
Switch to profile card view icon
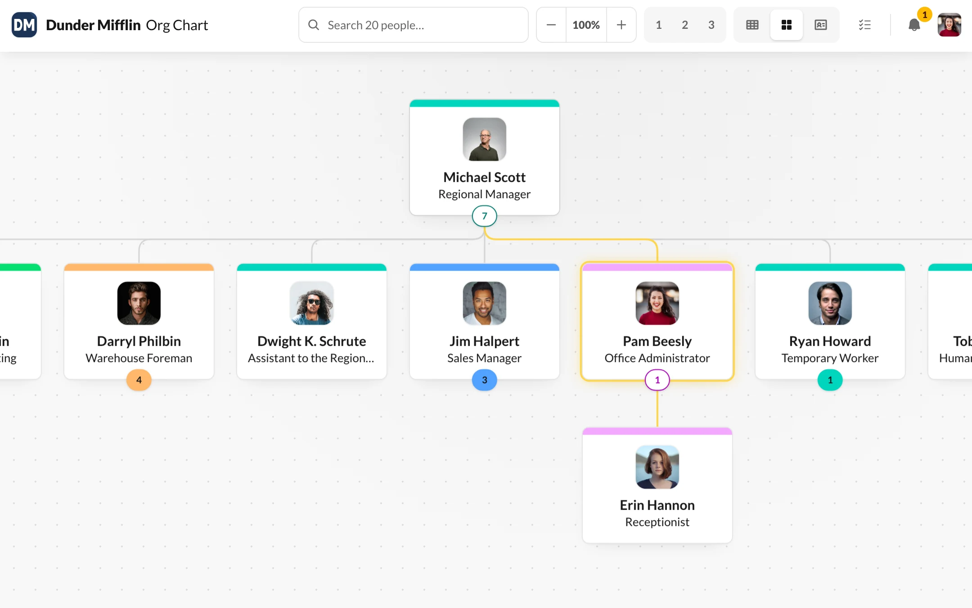click(x=821, y=25)
